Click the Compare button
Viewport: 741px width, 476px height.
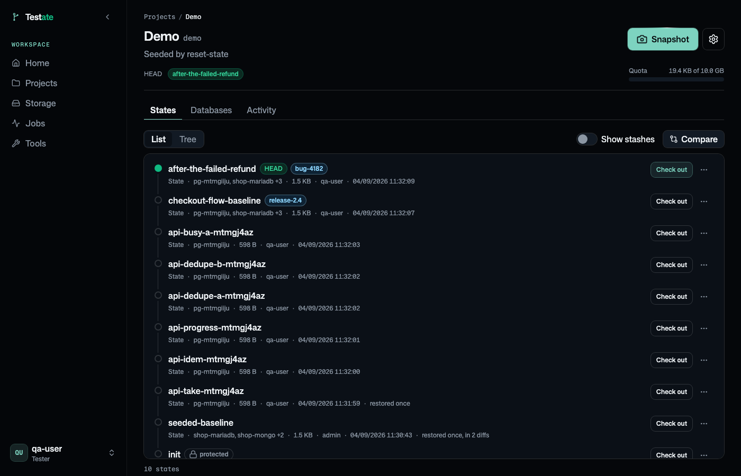pos(693,139)
